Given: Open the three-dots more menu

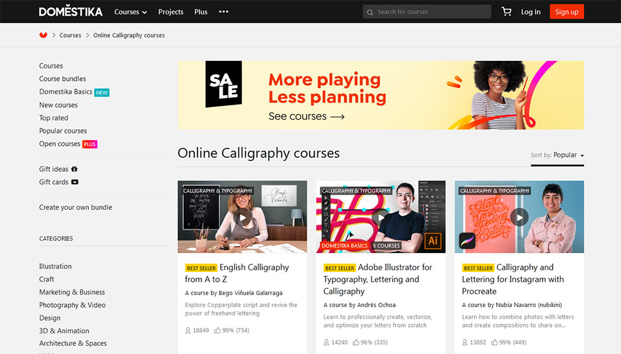Looking at the screenshot, I should coord(223,11).
